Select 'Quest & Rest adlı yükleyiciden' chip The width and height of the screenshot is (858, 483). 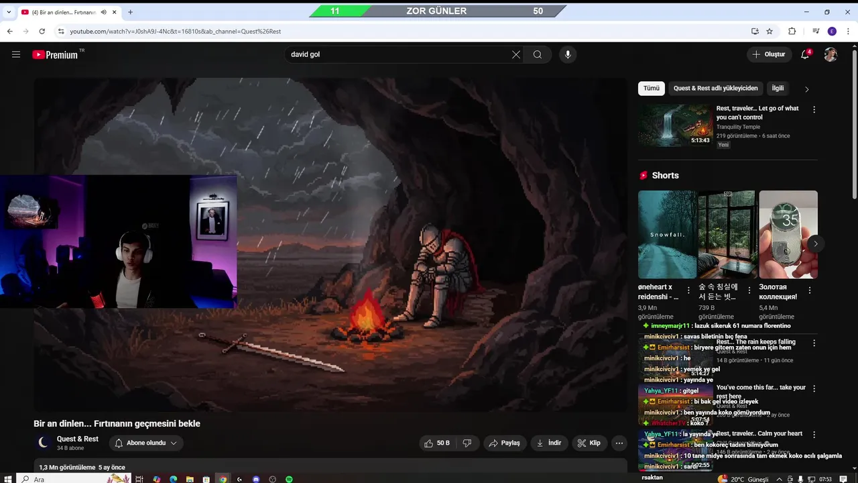click(716, 89)
